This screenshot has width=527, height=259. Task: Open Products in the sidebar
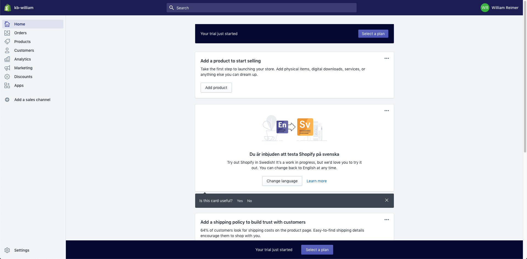[x=33, y=42]
